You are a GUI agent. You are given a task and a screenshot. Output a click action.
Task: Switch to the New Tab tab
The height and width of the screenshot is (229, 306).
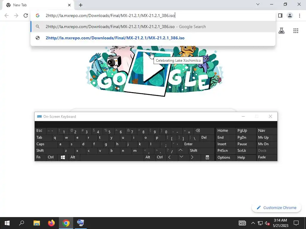point(38,5)
